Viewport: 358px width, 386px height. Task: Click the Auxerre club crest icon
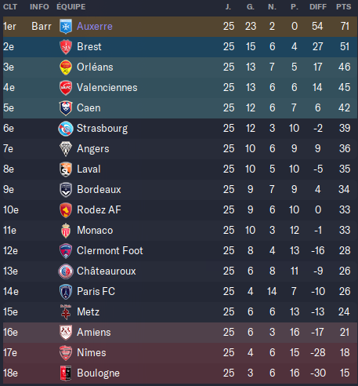coord(66,27)
